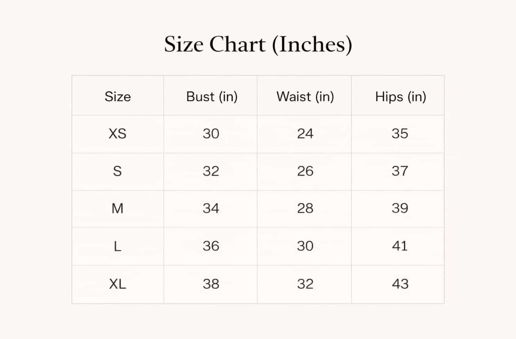This screenshot has height=339, width=516.
Task: Click the S size row label
Action: click(117, 171)
